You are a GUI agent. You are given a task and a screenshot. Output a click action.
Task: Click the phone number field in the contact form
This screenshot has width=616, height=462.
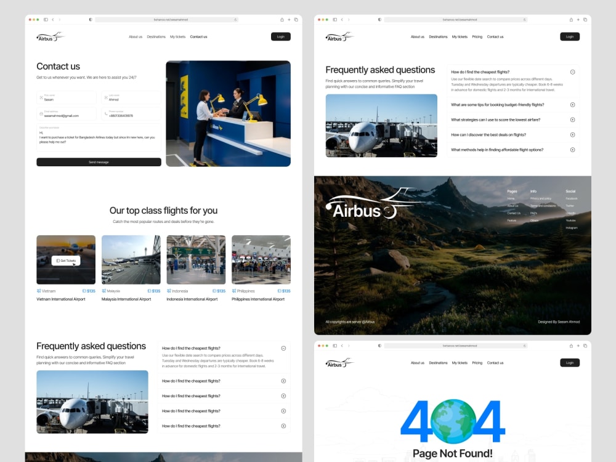coord(131,114)
